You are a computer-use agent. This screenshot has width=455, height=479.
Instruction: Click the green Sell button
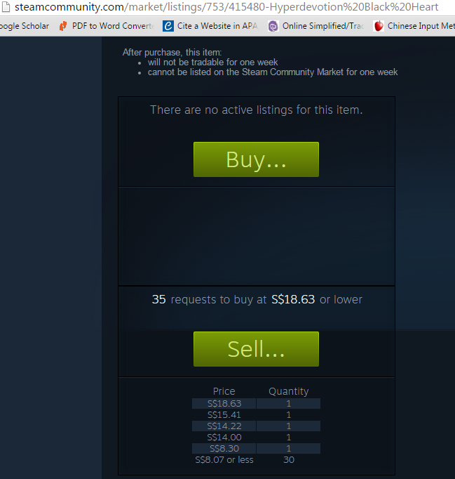click(256, 349)
